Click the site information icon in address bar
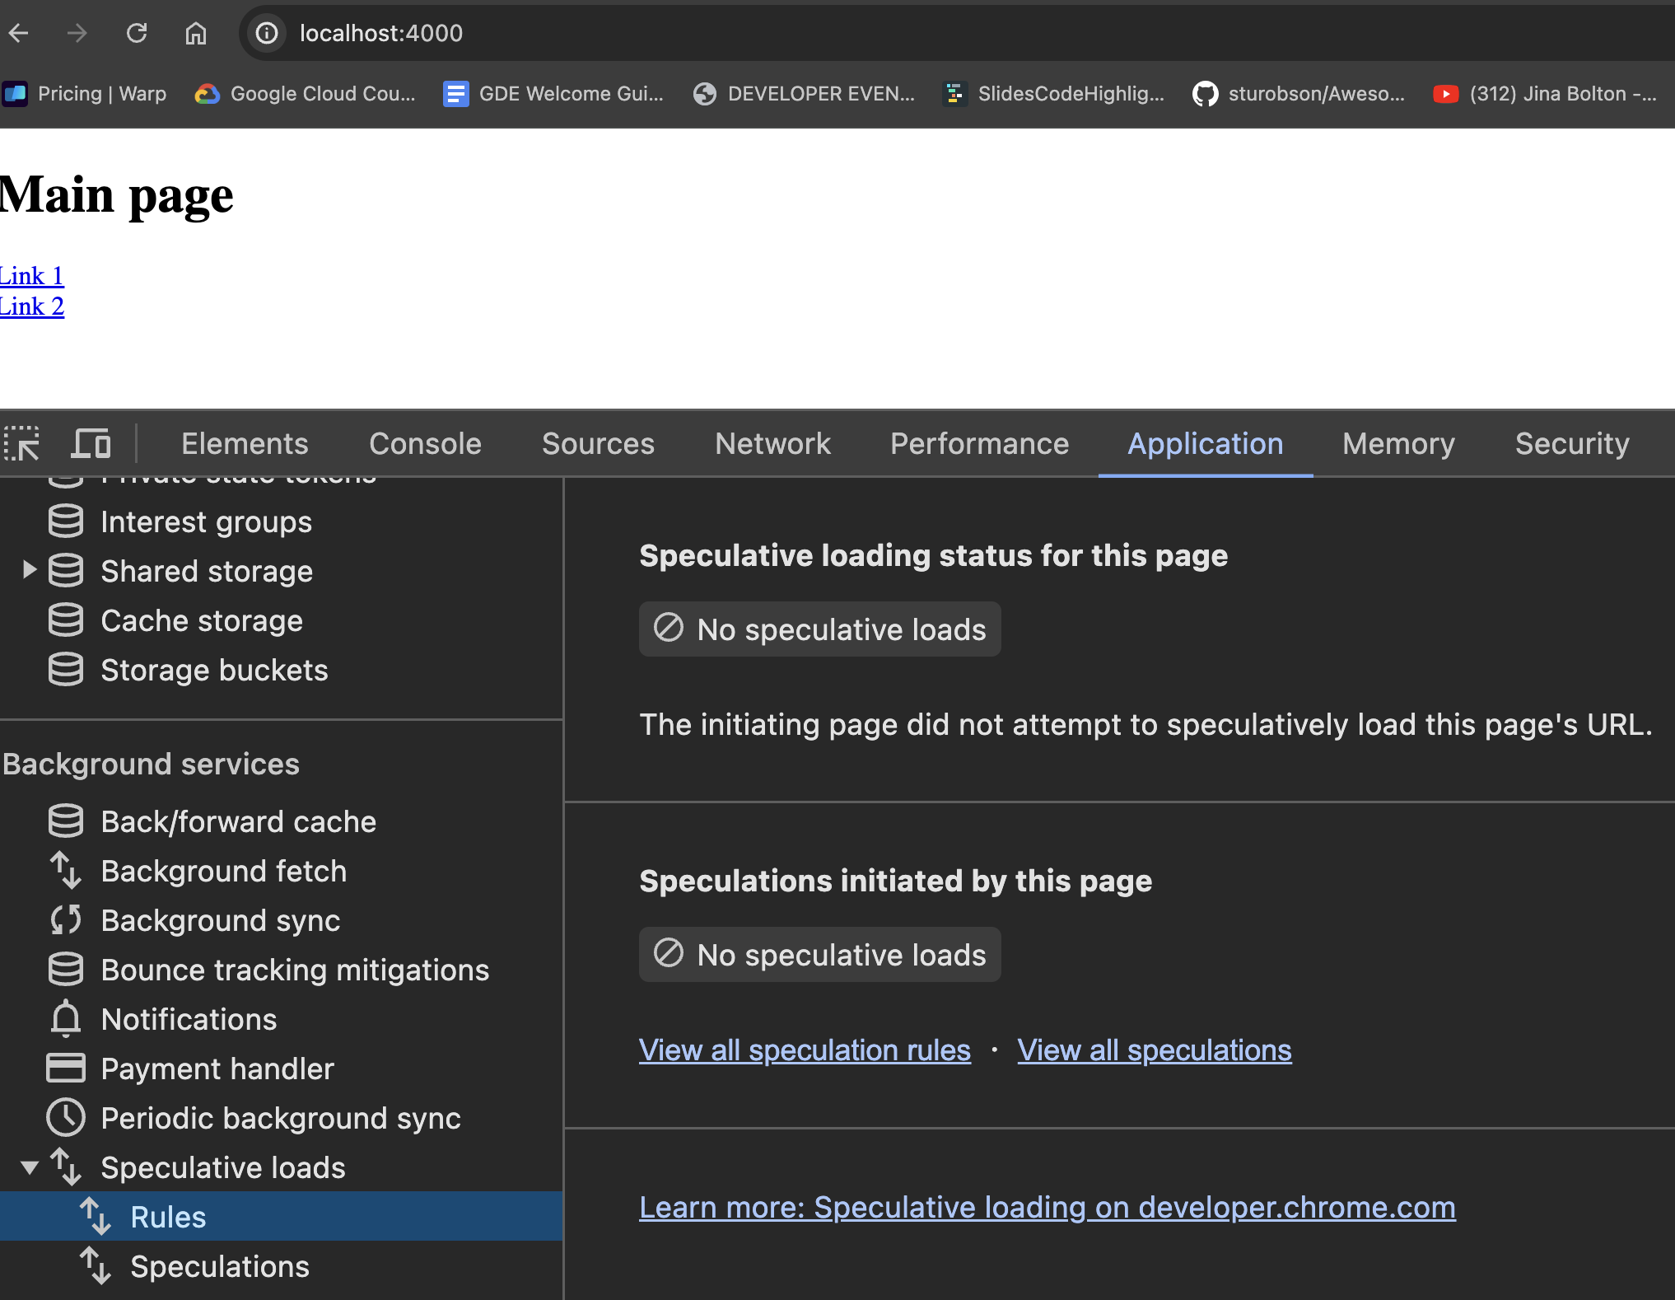Viewport: 1675px width, 1300px height. (x=266, y=33)
